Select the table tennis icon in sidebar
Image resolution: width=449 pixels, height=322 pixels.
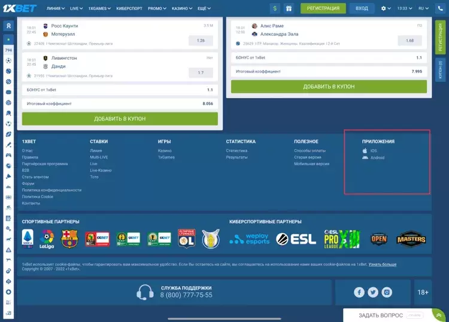[8, 113]
